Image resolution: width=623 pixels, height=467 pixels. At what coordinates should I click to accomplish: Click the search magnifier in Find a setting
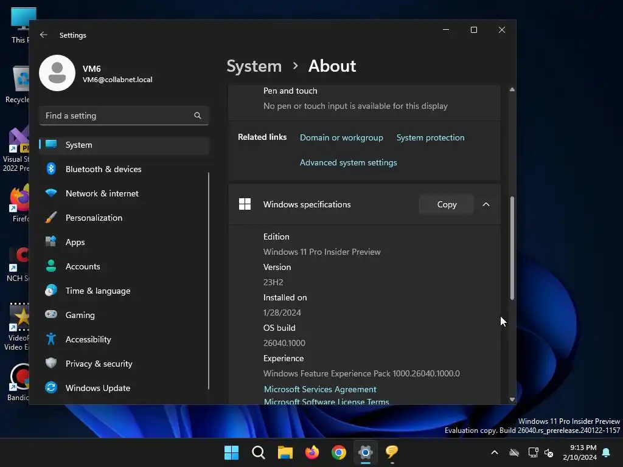click(198, 116)
